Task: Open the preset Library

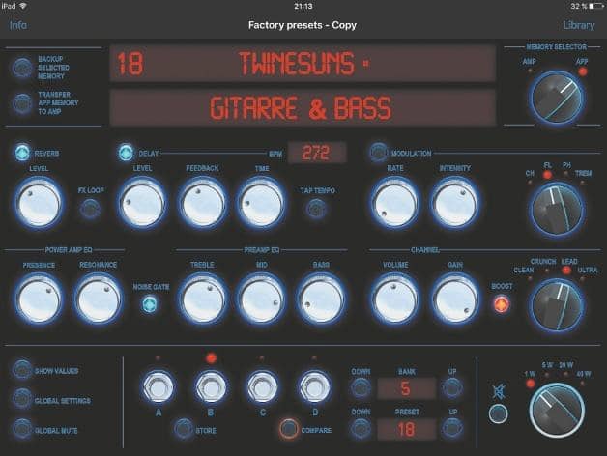Action: [x=578, y=25]
